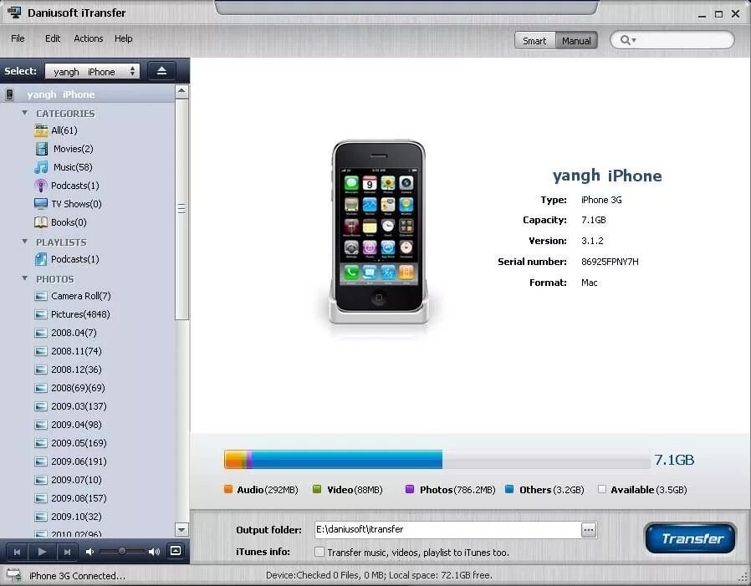Screen dimensions: 751x586
Task: Browse for output folder with ellipsis button
Action: 589,530
